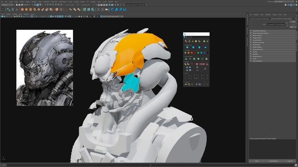298x167 pixels.
Task: Open Attribute Editor Attributes menu
Action: (x=268, y=14)
